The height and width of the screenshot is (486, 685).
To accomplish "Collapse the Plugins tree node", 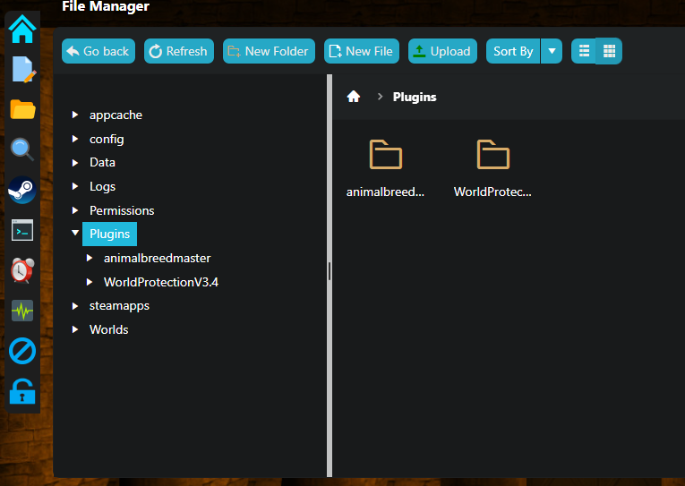I will 75,234.
